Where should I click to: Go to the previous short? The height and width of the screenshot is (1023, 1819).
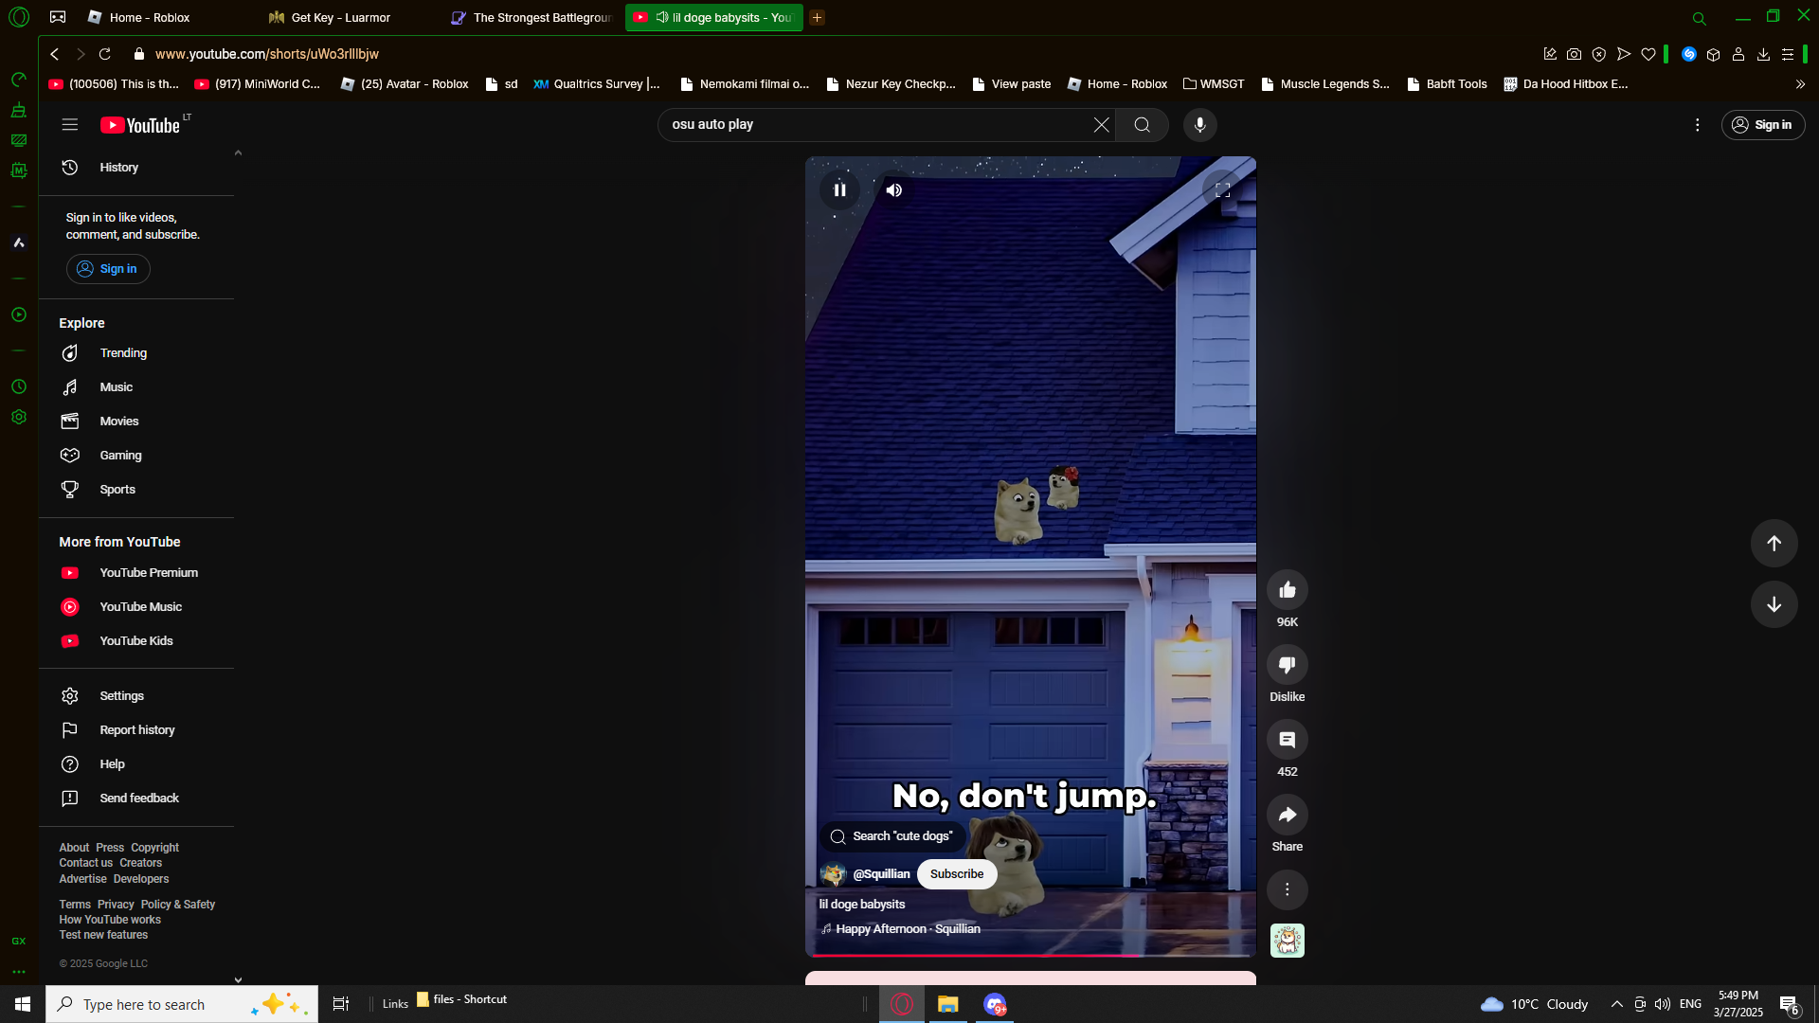(x=1774, y=544)
